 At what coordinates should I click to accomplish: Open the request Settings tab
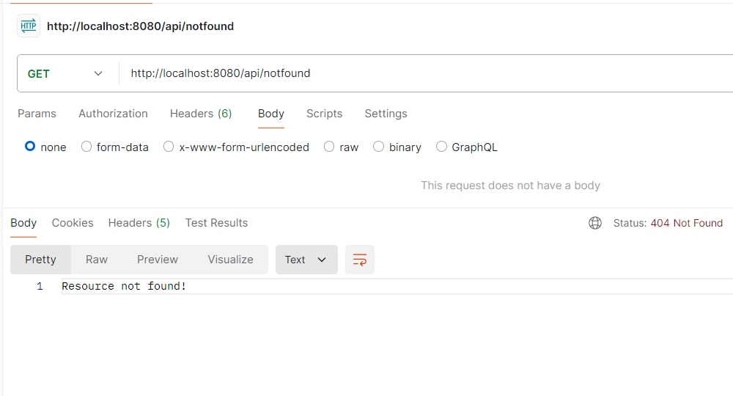pos(386,114)
